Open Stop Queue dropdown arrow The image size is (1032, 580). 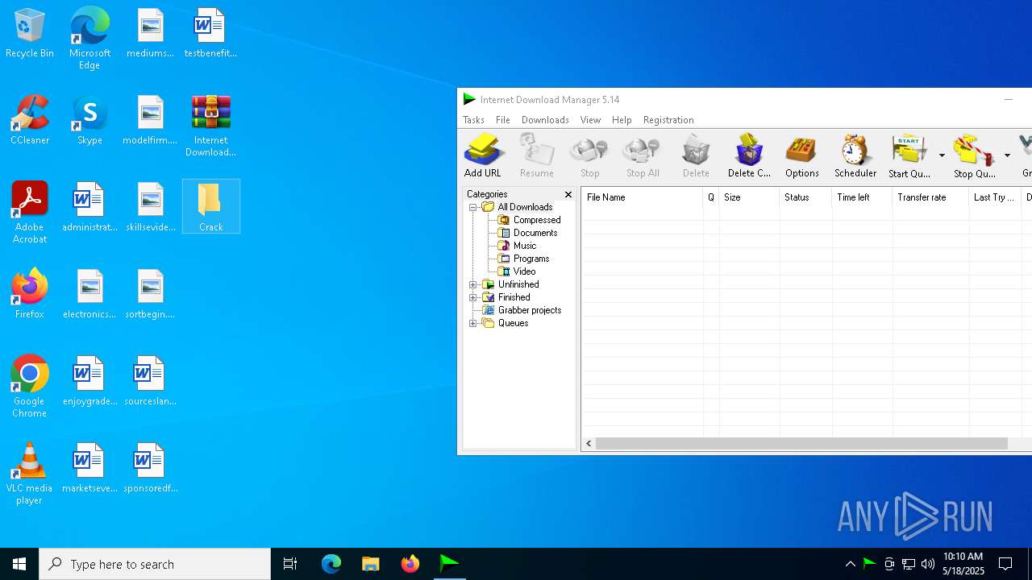pos(1007,155)
